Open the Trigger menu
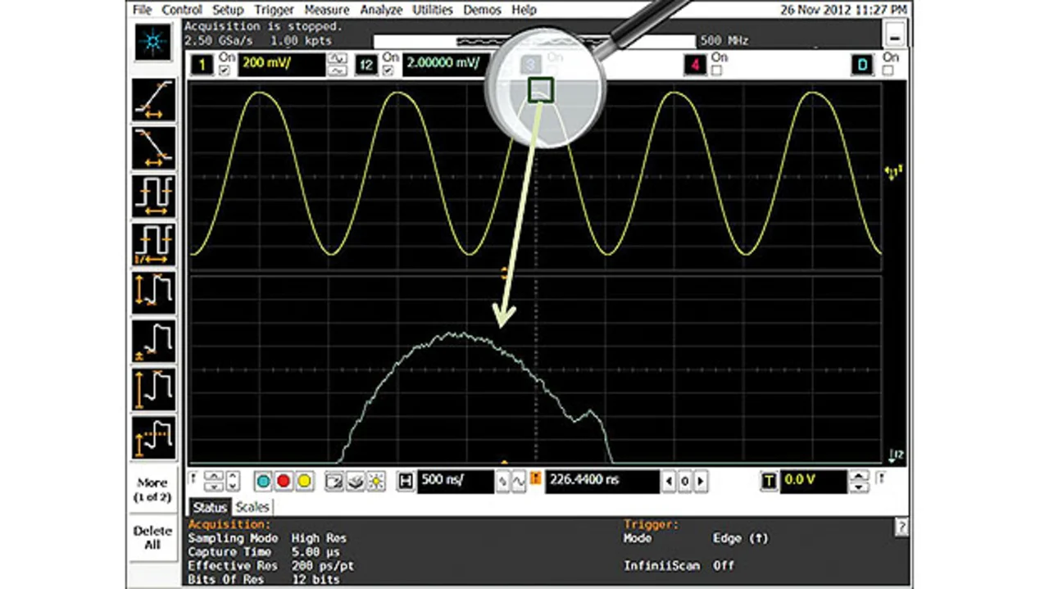The image size is (1049, 589). coord(274,10)
